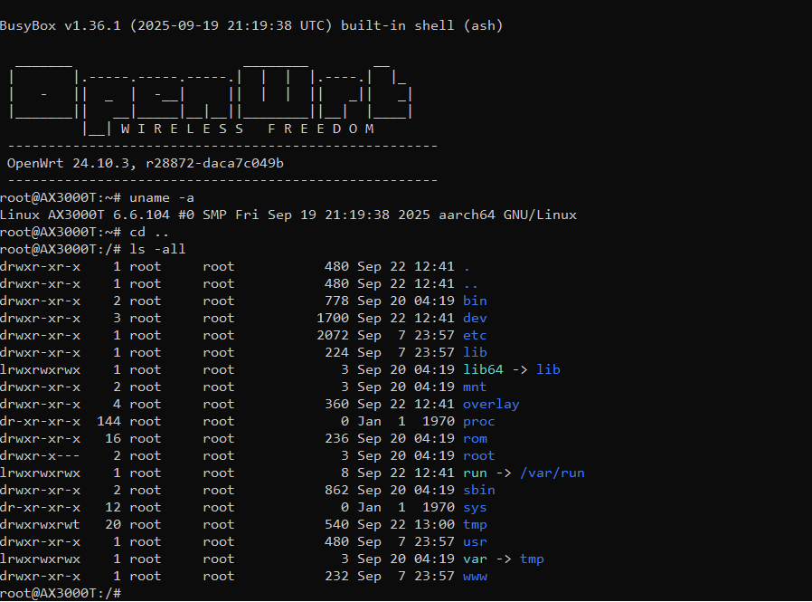Click the OpenWrt 24.10.3 version line

coord(145,163)
